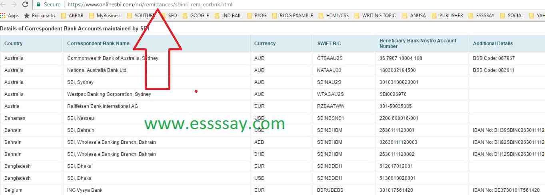Viewport: 545px width, 195px height.
Task: Select SWIFT code BBRUBEBB
Action: pyautogui.click(x=330, y=190)
